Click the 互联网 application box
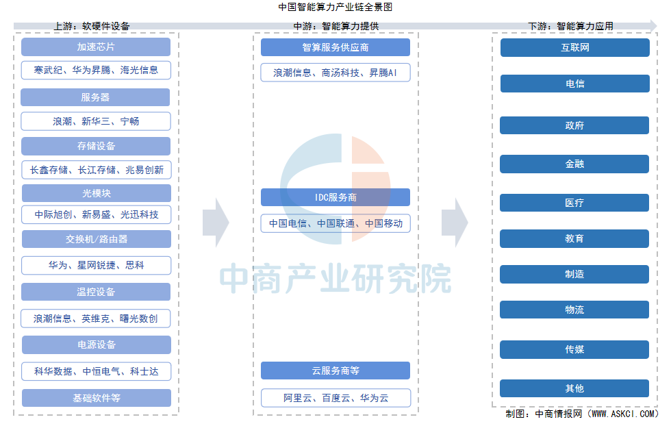The image size is (671, 426). tap(575, 47)
